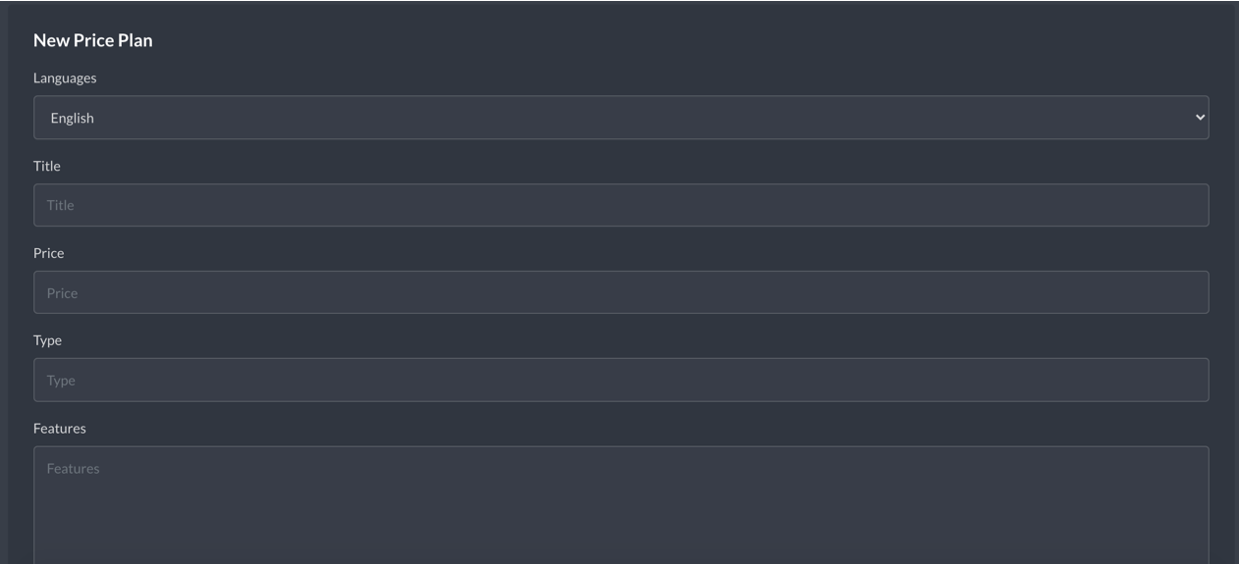1239x564 pixels.
Task: Click into the Type input field
Action: pyautogui.click(x=620, y=380)
